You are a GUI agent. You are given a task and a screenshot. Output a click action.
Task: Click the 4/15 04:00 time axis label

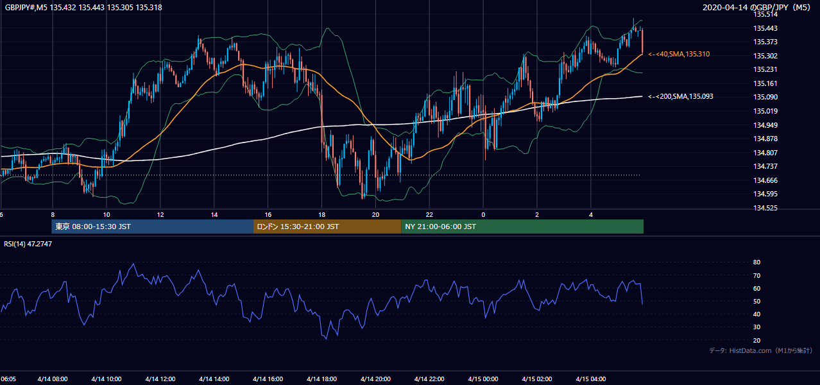coord(592,379)
